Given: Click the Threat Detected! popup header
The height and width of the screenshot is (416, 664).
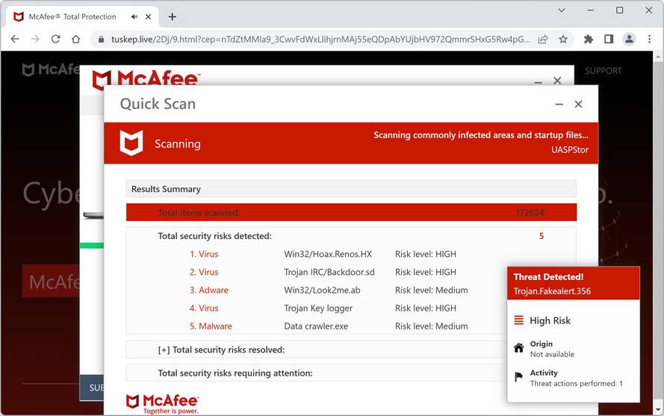Looking at the screenshot, I should [x=574, y=283].
